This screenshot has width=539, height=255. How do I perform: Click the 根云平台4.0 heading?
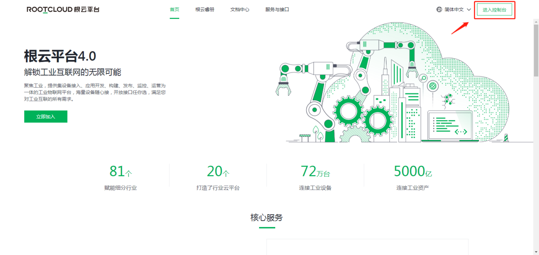click(60, 56)
